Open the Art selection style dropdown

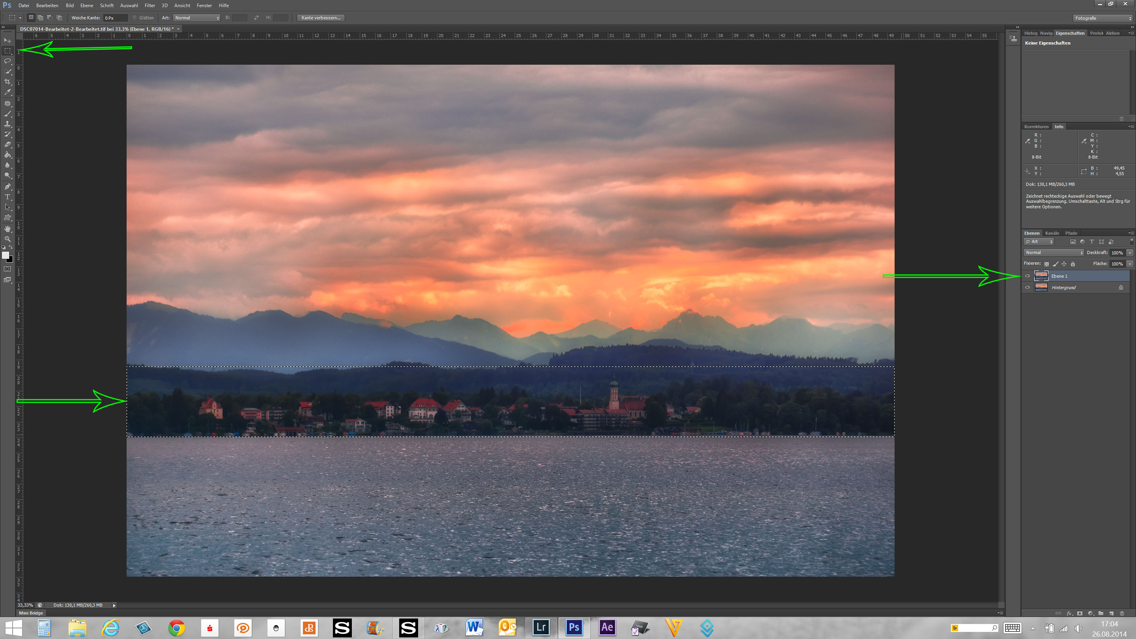(x=196, y=18)
